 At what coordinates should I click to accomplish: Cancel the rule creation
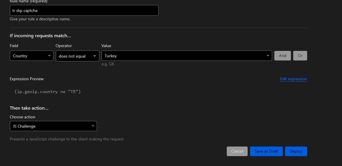237,151
